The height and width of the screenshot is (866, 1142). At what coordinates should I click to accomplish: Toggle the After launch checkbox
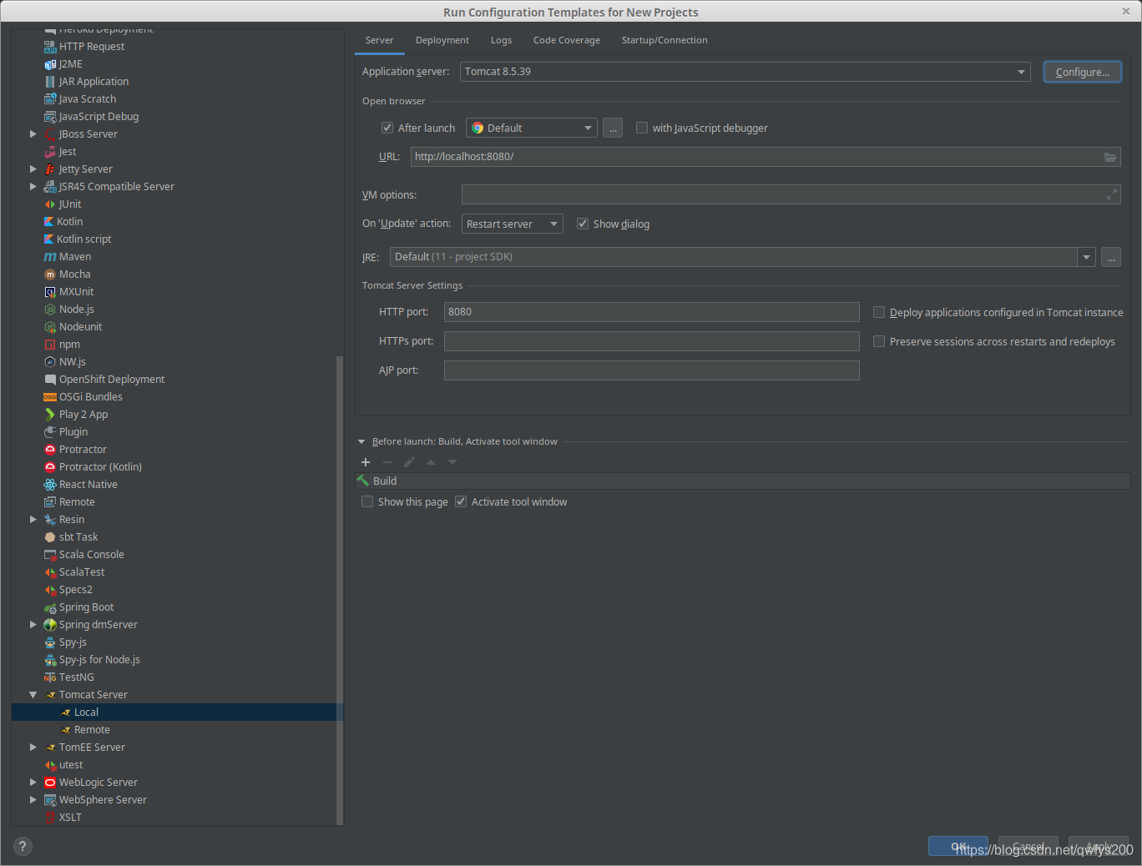(387, 128)
